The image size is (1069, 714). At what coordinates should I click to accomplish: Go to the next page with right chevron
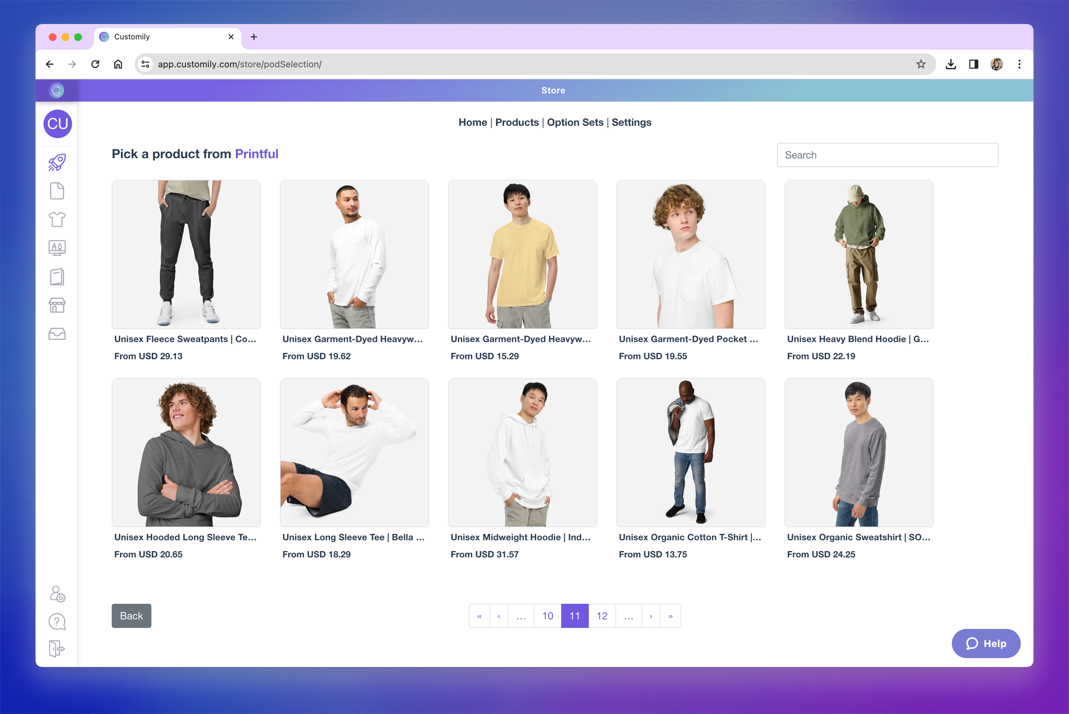click(651, 616)
